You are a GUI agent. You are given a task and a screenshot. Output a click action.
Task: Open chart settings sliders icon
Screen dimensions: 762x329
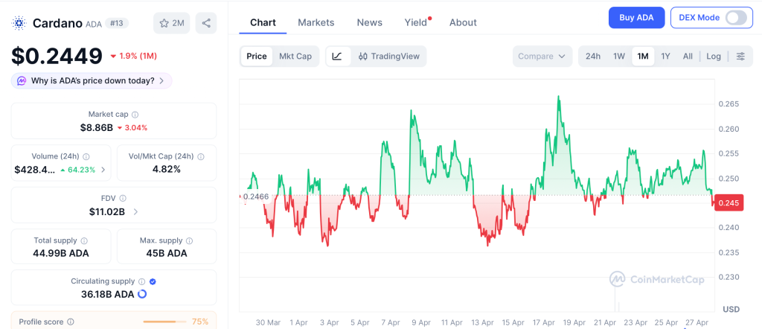pyautogui.click(x=740, y=56)
